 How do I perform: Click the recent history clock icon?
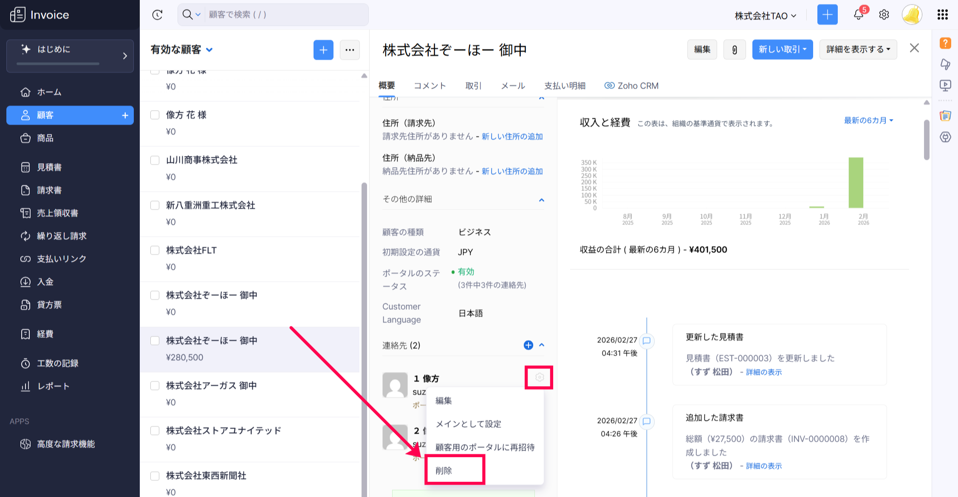(x=157, y=15)
